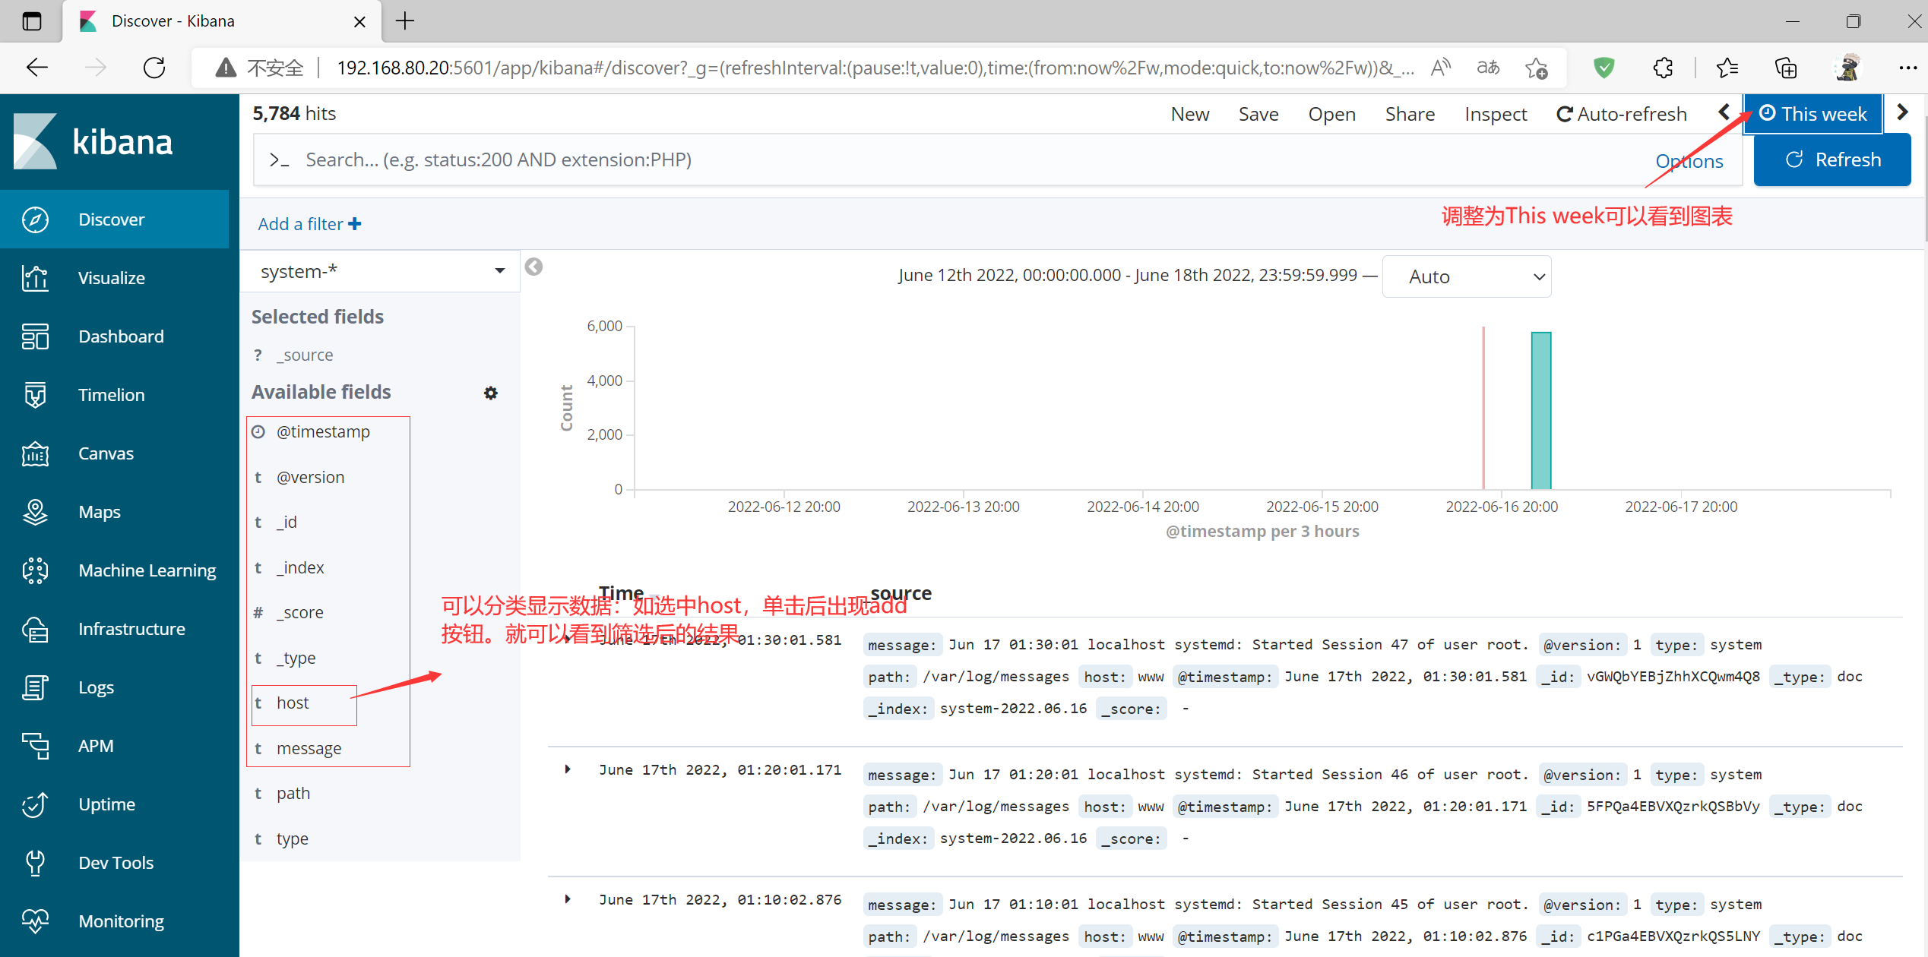1928x957 pixels.
Task: Move time range forward
Action: pyautogui.click(x=1903, y=112)
